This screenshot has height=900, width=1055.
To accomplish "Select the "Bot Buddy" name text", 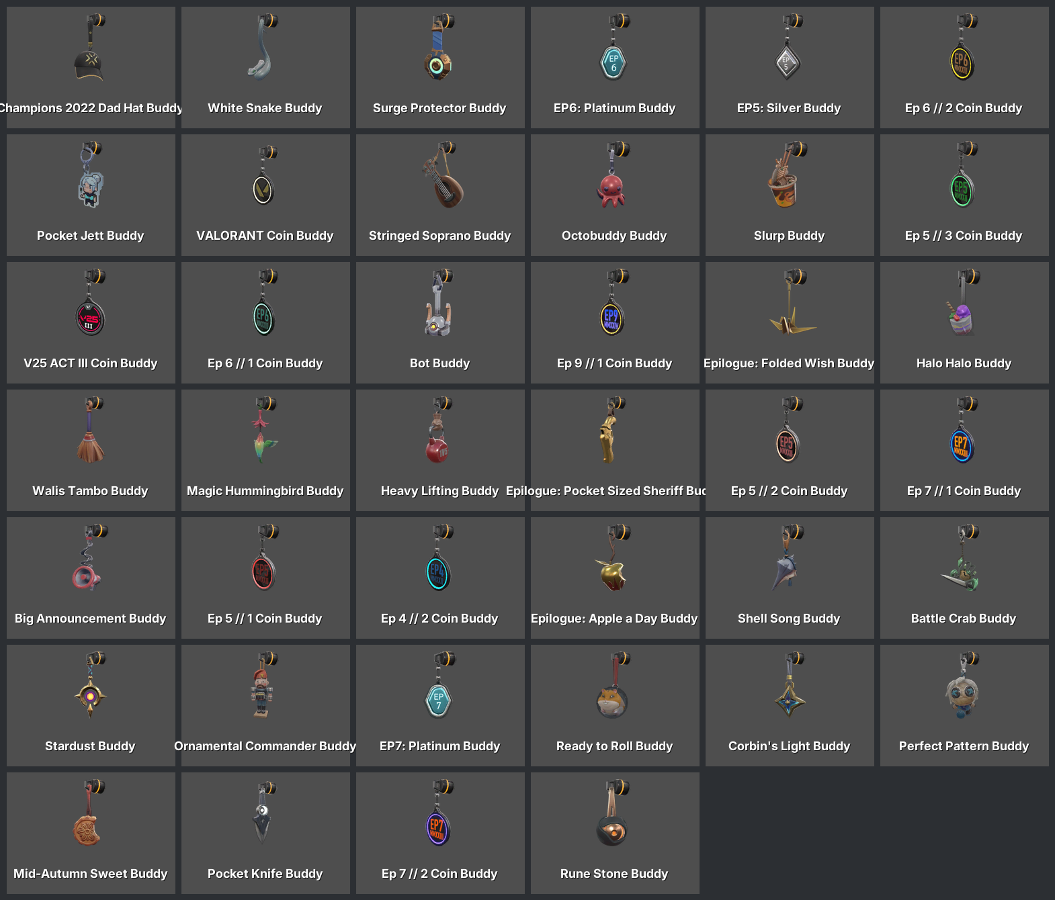I will click(x=439, y=363).
